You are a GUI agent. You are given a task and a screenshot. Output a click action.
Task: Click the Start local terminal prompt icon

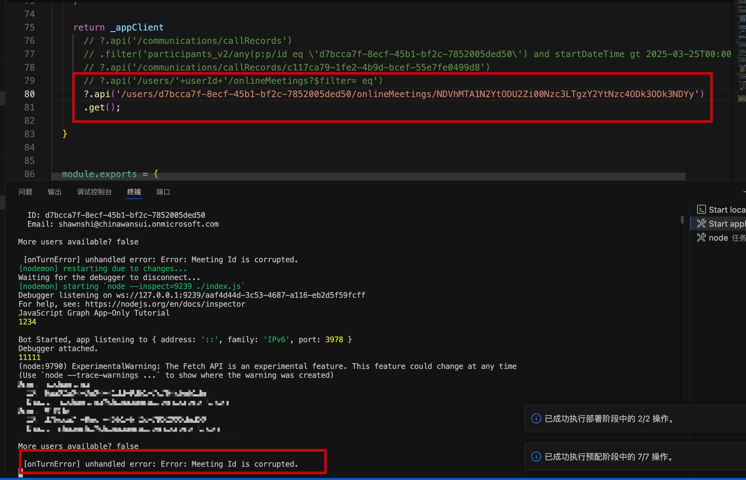click(x=701, y=210)
